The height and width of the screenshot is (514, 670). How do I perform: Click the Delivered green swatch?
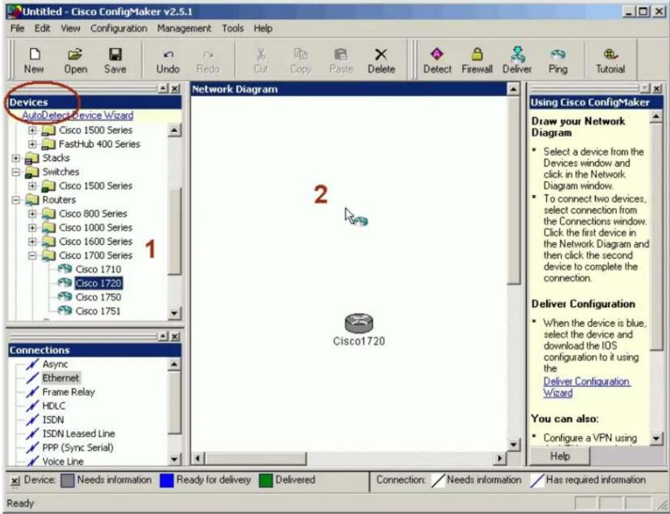tap(266, 481)
